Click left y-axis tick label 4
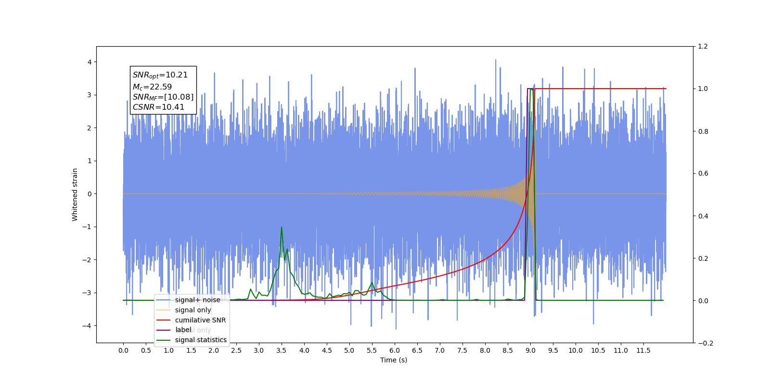The image size is (770, 385). (x=90, y=62)
